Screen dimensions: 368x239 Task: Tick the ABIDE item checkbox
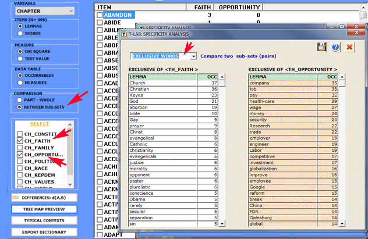click(x=100, y=23)
